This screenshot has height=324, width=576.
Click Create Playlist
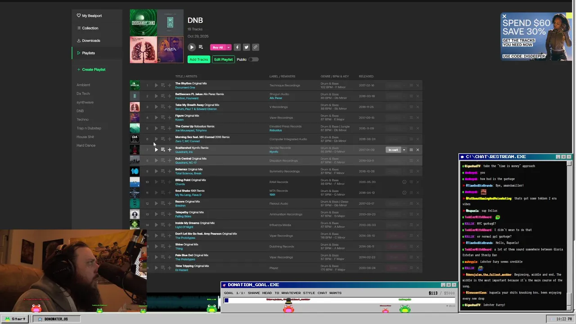pos(91,70)
